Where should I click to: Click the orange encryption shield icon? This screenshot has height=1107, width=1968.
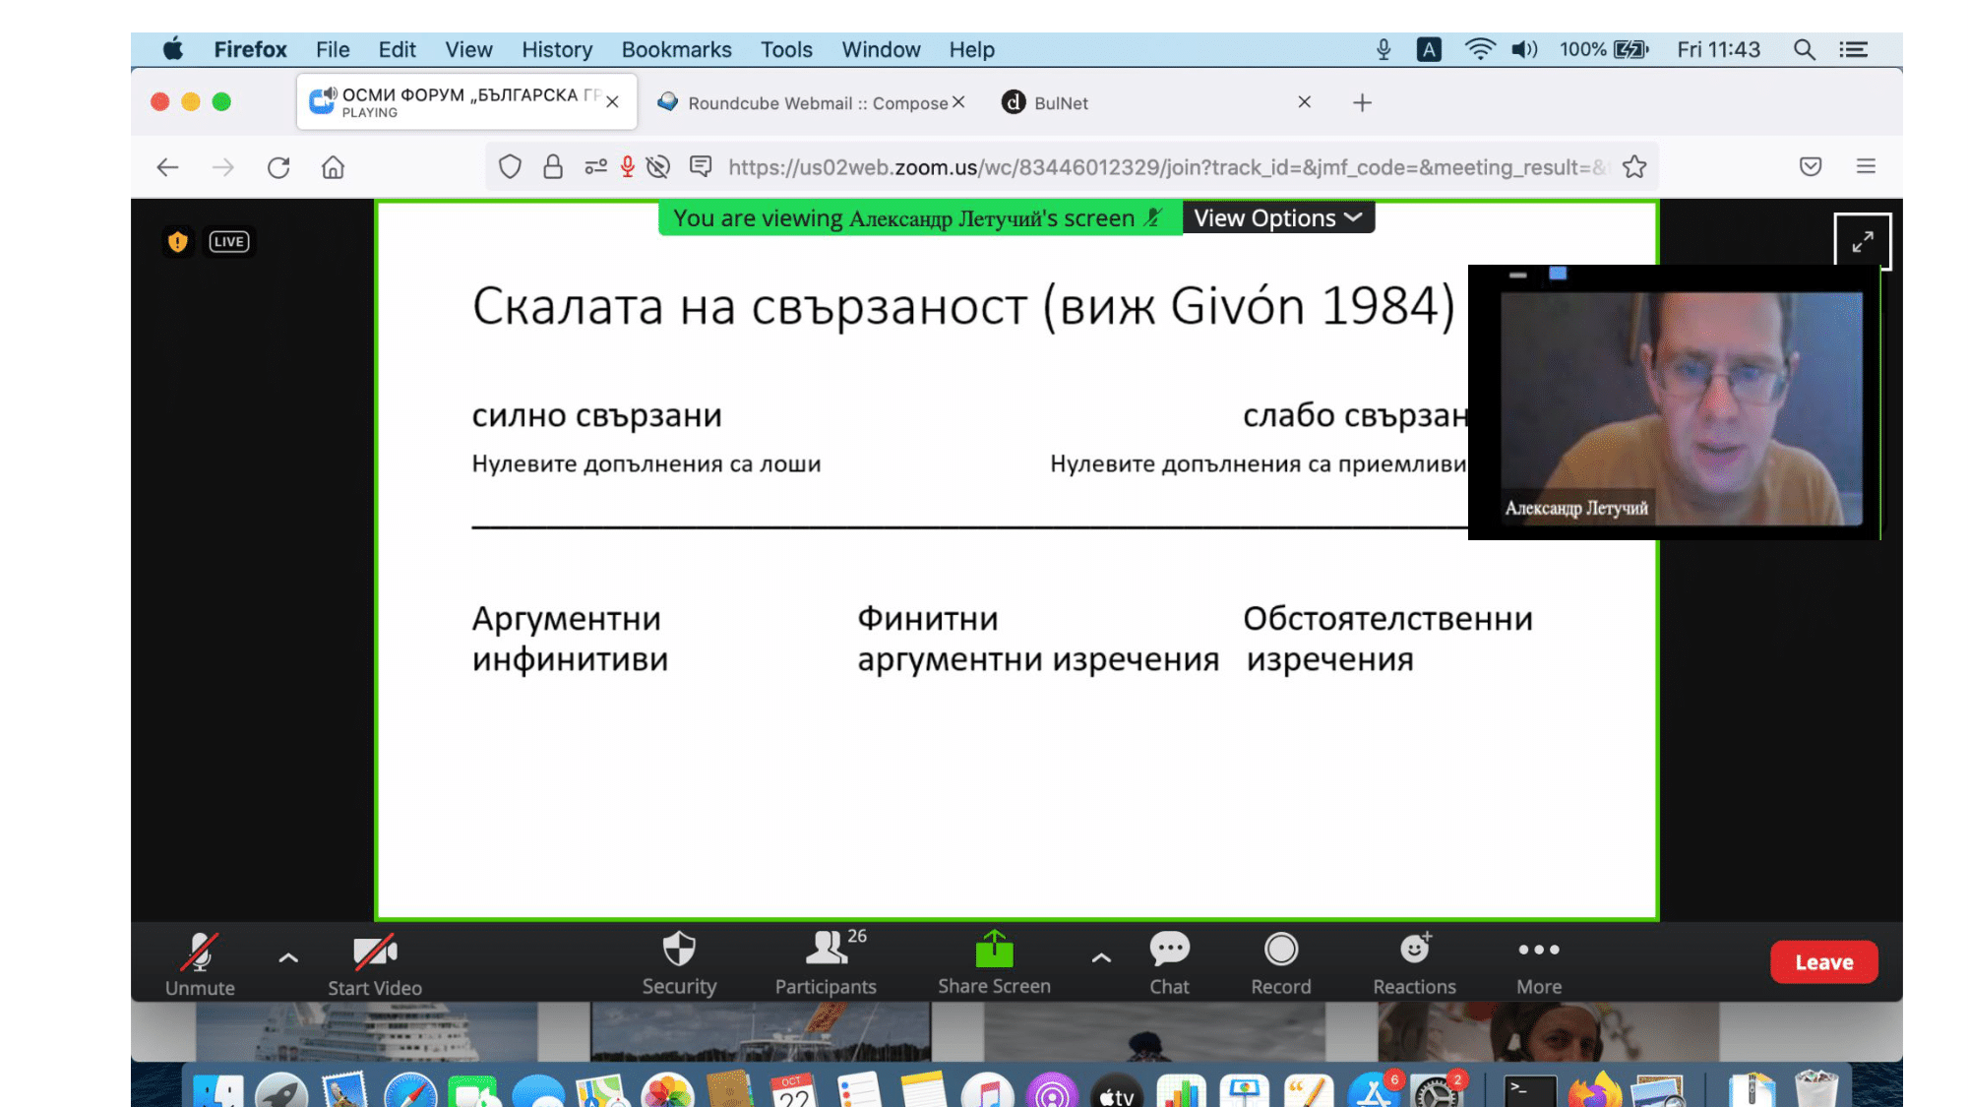[178, 242]
